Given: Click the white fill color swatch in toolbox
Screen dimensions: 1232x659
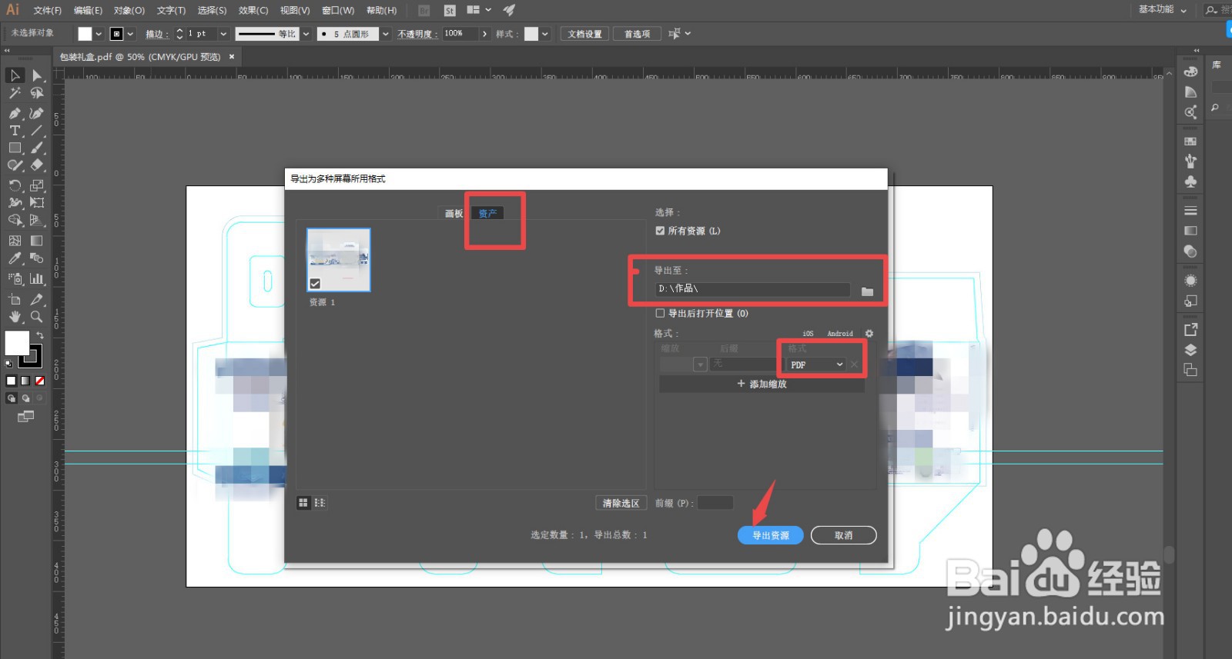Looking at the screenshot, I should point(16,343).
